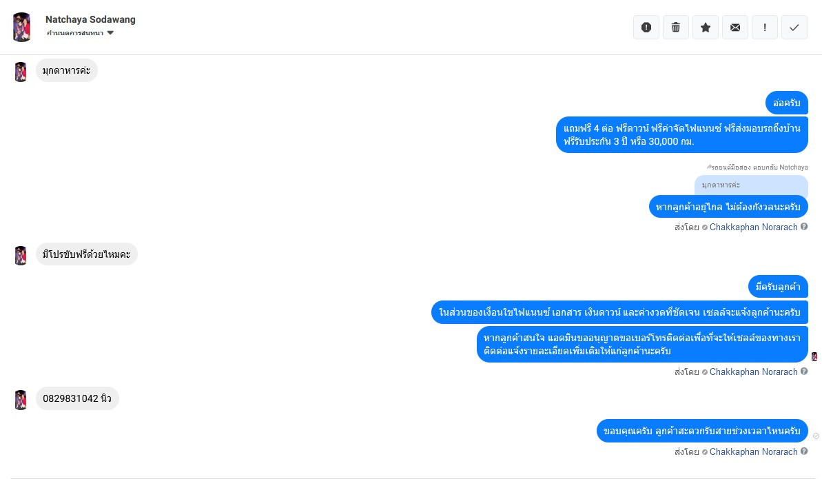Click the light-blue quoted reply bubble
The image size is (822, 479).
tap(751, 185)
